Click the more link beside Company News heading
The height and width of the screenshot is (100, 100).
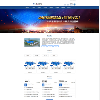38,82
